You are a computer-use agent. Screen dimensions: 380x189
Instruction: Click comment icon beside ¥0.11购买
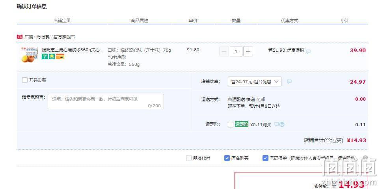(276, 124)
